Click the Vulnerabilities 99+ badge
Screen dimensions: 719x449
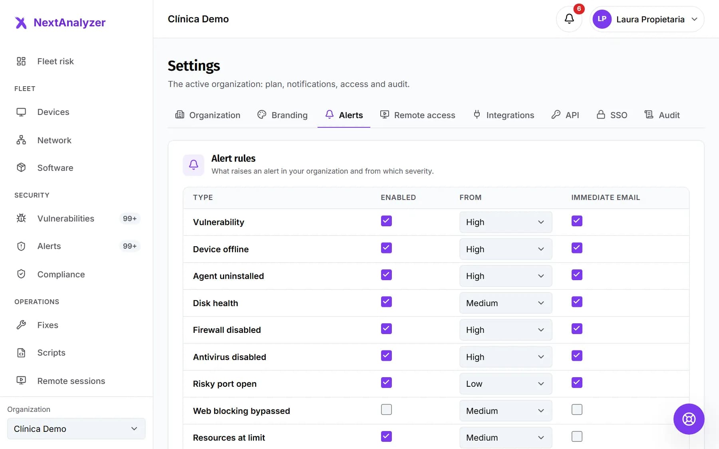click(x=130, y=219)
